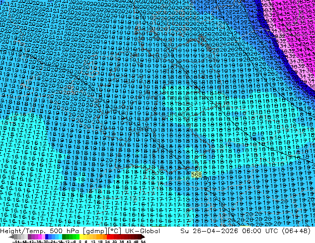
Task: Click the right arrow end of the color legend
Action: pos(143,237)
